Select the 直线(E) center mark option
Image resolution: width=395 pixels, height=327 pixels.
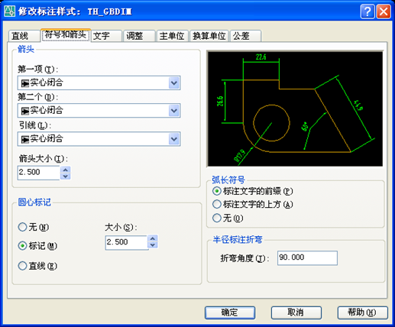click(37, 266)
